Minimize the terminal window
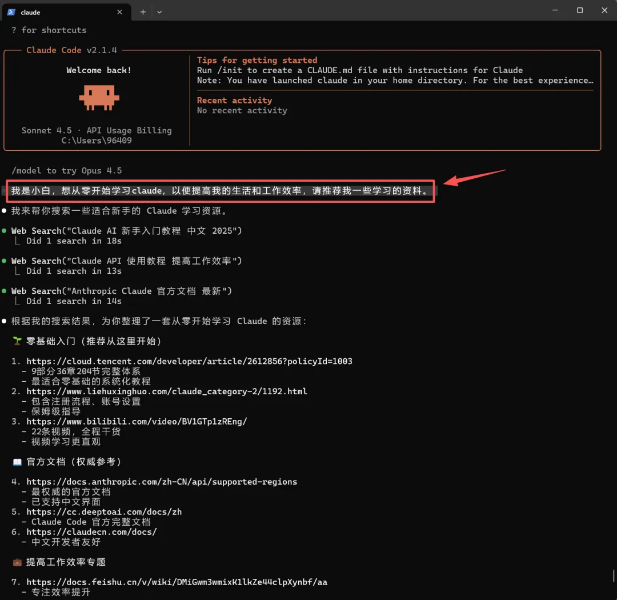 point(555,10)
